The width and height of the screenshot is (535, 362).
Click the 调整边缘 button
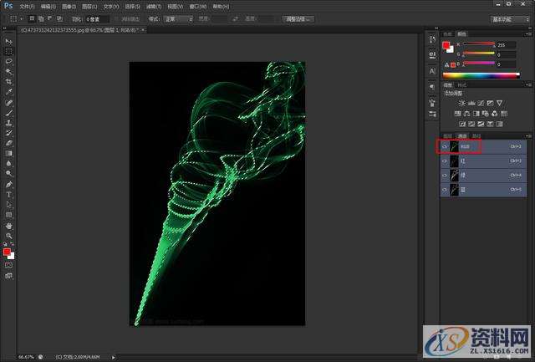click(296, 18)
